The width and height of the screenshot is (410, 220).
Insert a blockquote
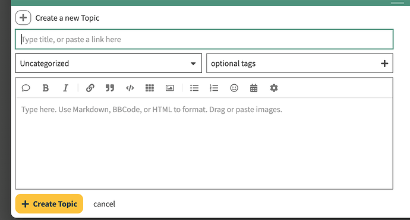coord(110,88)
